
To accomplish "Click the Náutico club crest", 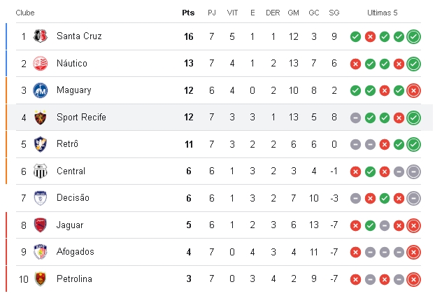I will [x=41, y=63].
